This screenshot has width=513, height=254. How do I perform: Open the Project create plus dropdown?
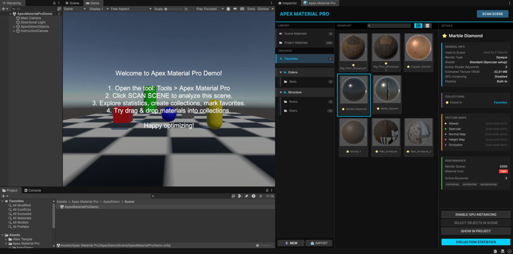point(4,196)
